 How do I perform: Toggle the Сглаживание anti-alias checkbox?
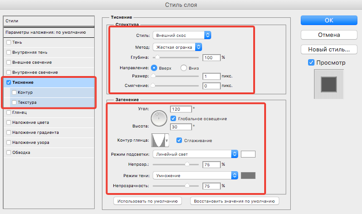(180, 140)
